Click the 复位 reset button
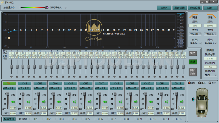This screenshot has width=219, height=123. click(x=193, y=53)
